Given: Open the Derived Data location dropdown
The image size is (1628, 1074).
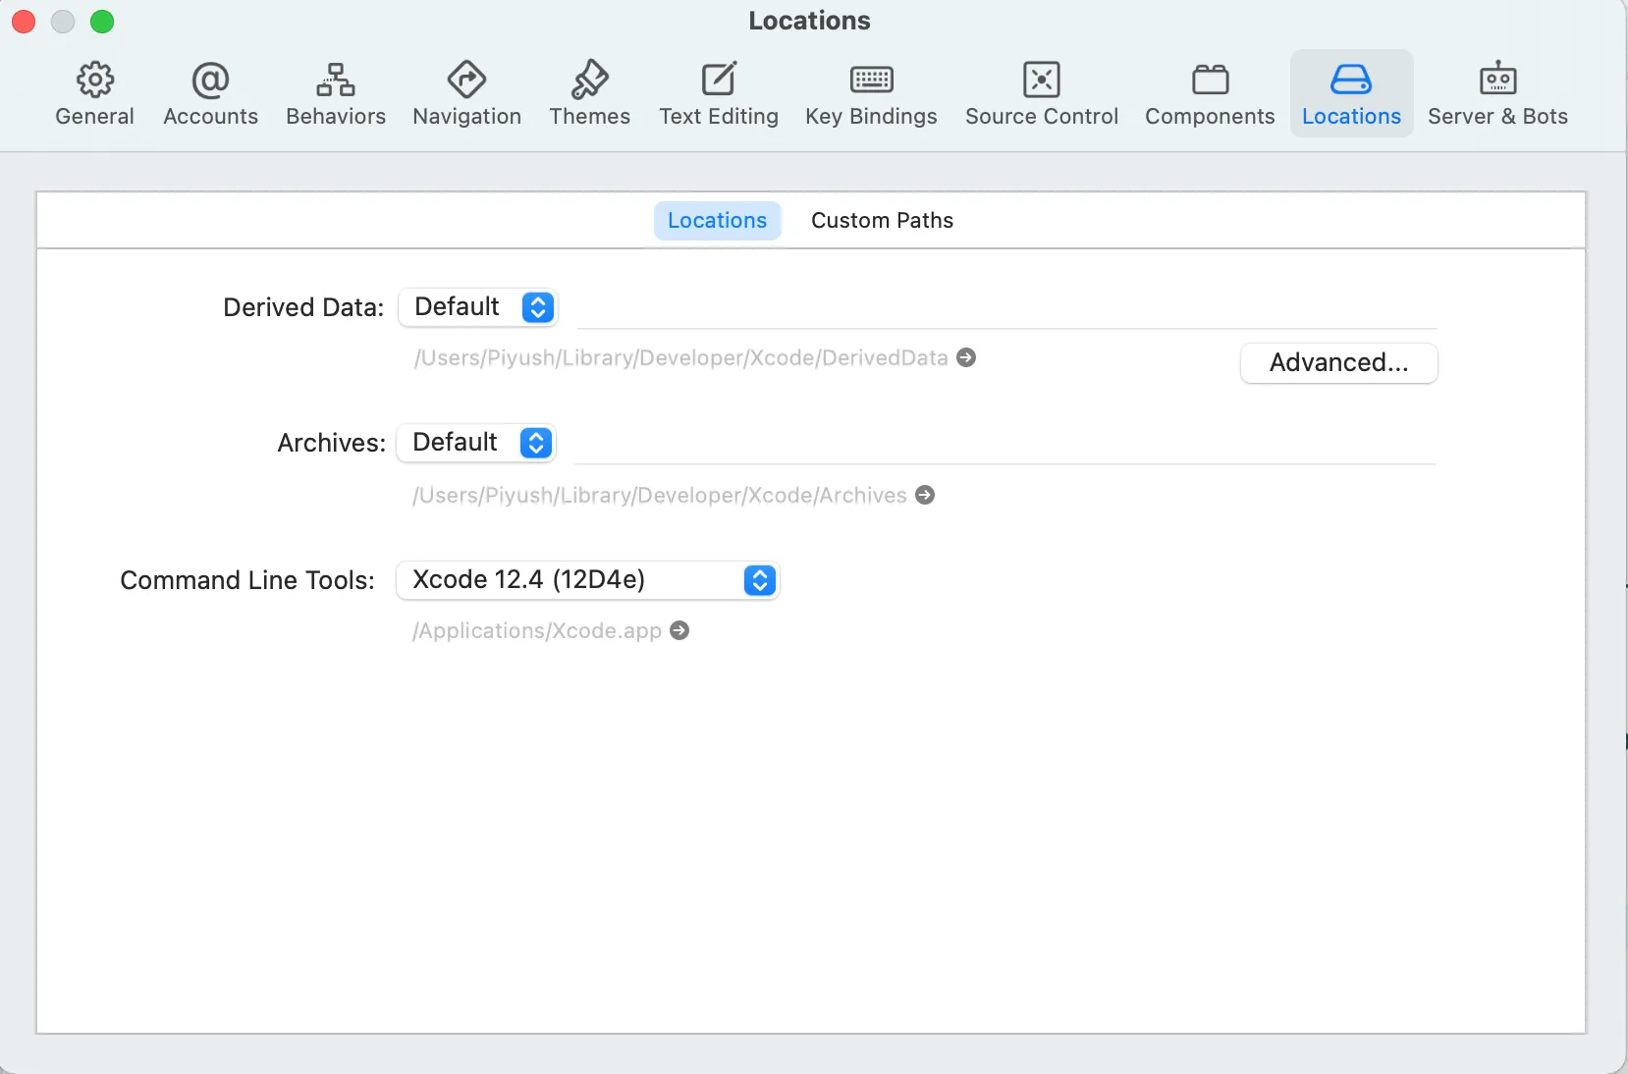Looking at the screenshot, I should click(477, 307).
